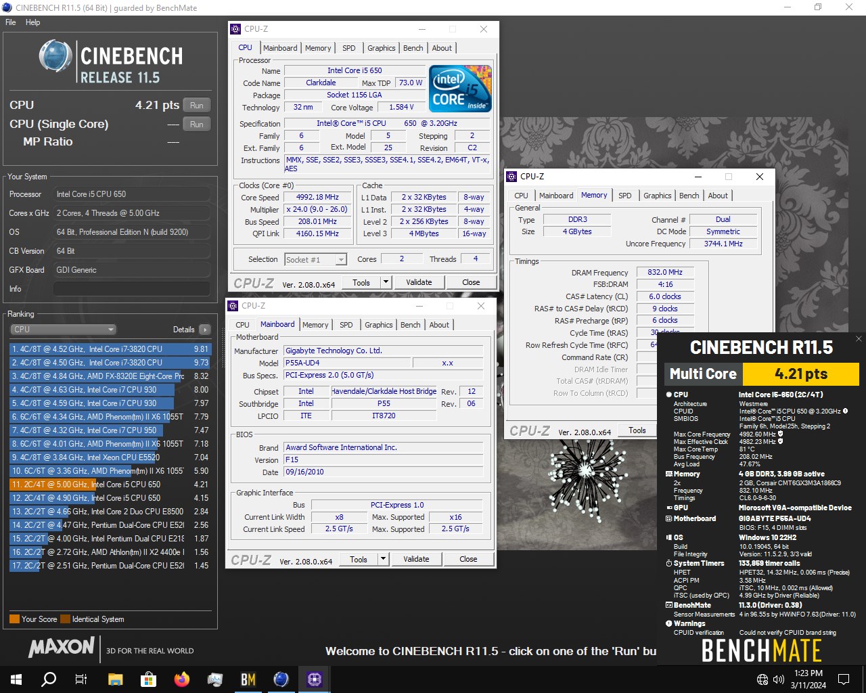Click the clock showing 1:23 PM
This screenshot has width=866, height=693.
pos(808,673)
